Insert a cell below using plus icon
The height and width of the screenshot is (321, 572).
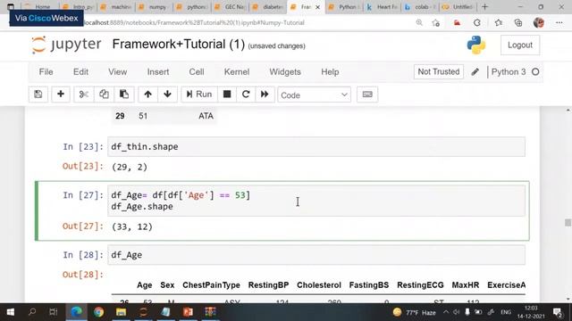[x=61, y=95]
